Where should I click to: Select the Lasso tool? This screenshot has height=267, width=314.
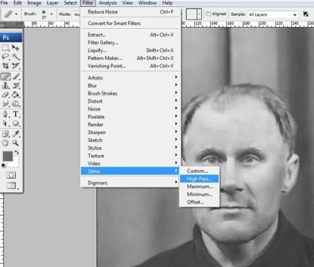coord(5,57)
